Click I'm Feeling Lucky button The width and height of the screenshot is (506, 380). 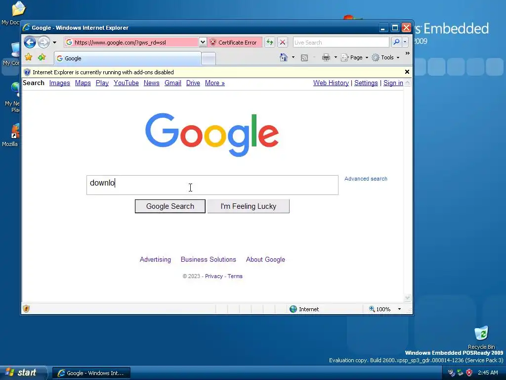pyautogui.click(x=248, y=206)
